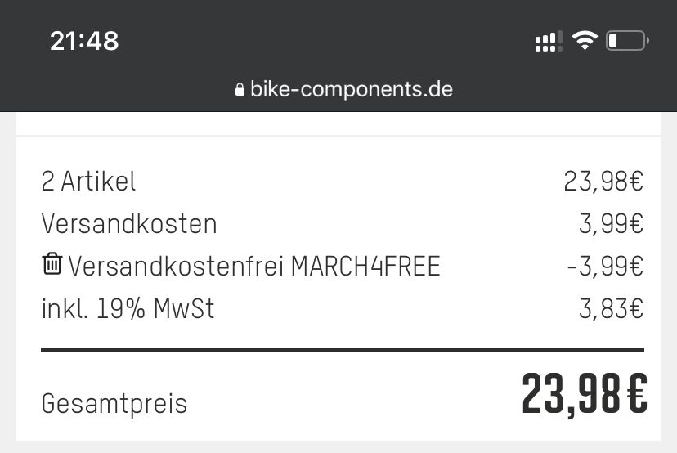Tap the padlock icon beside the URL

point(240,90)
